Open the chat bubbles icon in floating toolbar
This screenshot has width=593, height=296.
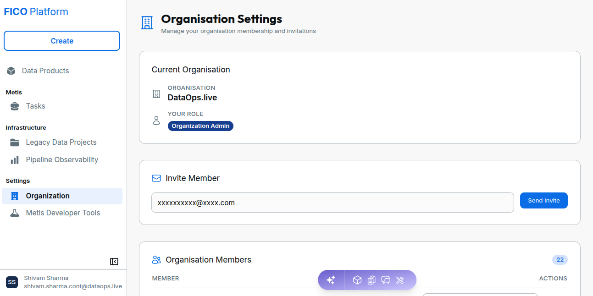point(386,280)
